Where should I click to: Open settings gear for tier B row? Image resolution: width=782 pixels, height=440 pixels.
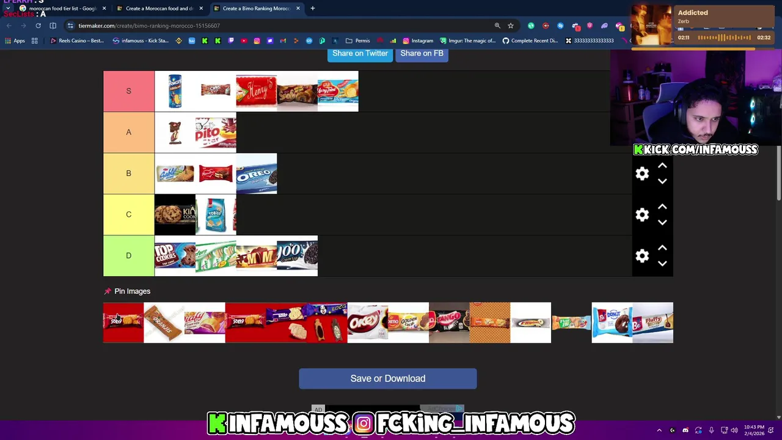(642, 174)
